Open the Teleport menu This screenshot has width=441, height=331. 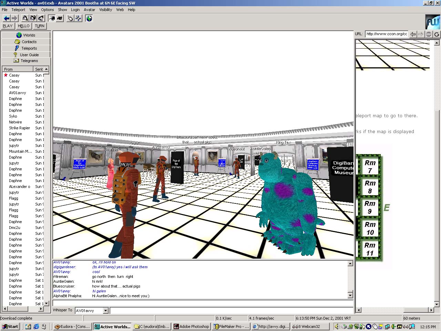tap(18, 10)
